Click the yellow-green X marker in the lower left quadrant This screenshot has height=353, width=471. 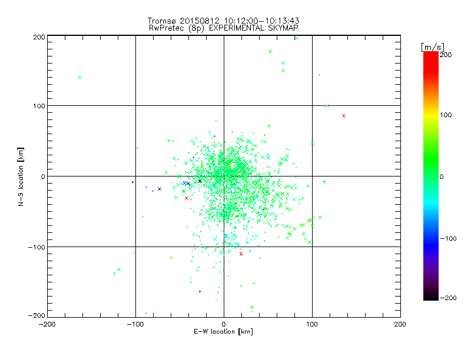171,258
